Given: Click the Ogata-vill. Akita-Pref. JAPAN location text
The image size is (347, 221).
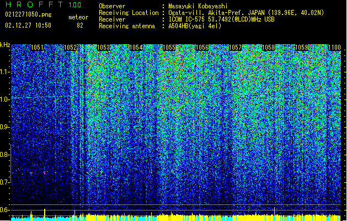Looking at the screenshot, I should tap(246, 13).
